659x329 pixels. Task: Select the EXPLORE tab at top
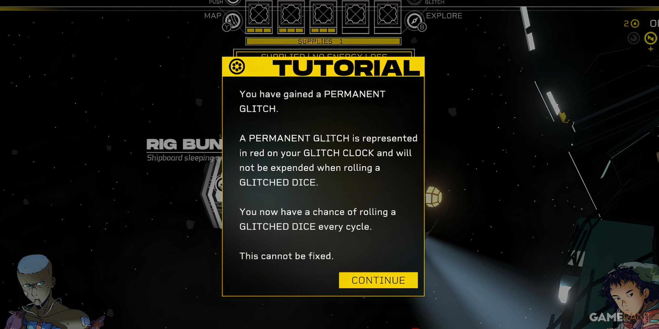444,16
